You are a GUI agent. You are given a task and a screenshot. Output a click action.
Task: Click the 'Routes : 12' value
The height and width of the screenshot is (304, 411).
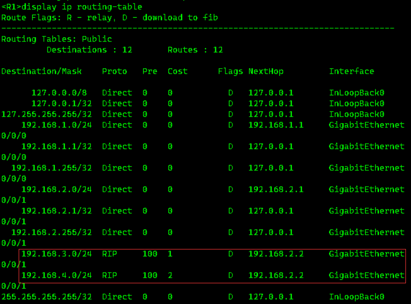tap(195, 49)
